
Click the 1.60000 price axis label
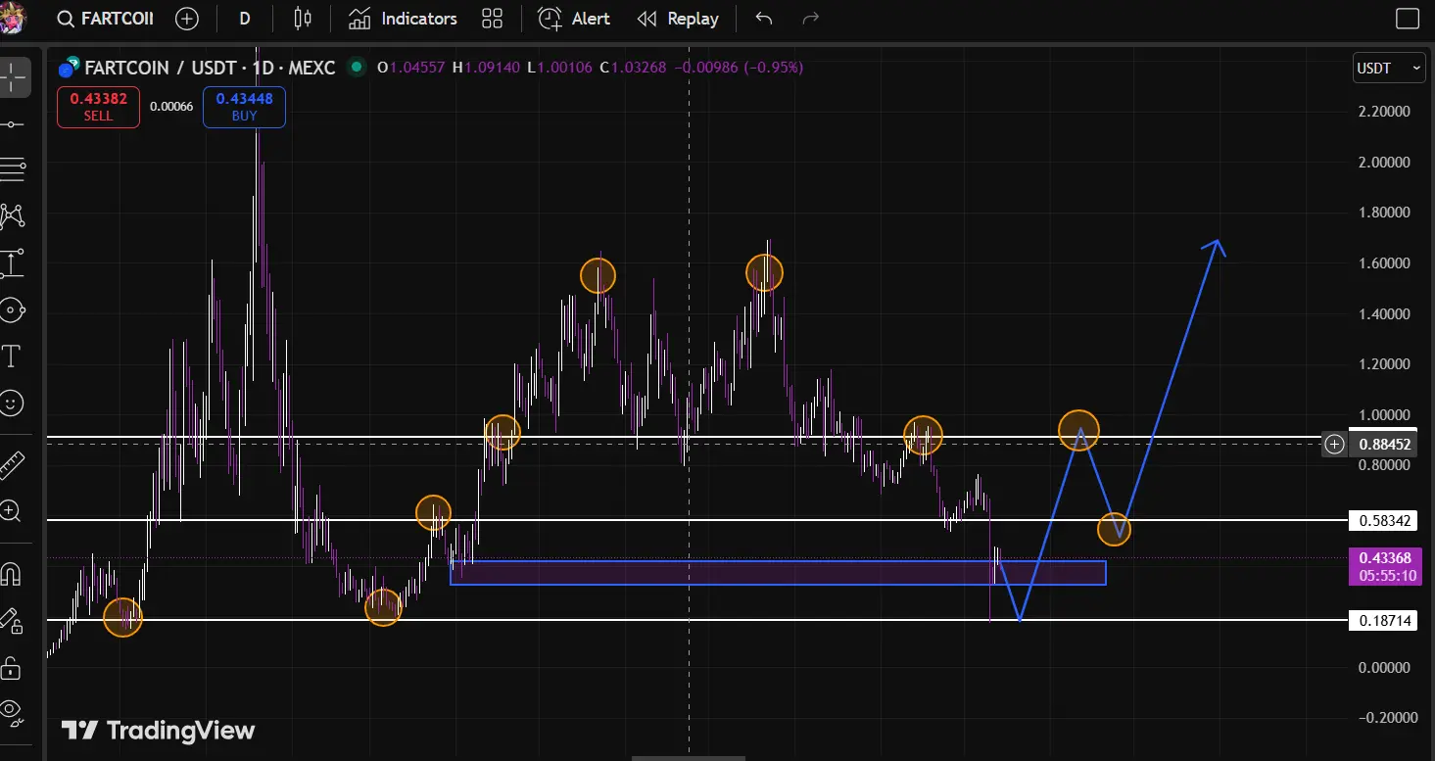click(x=1385, y=263)
